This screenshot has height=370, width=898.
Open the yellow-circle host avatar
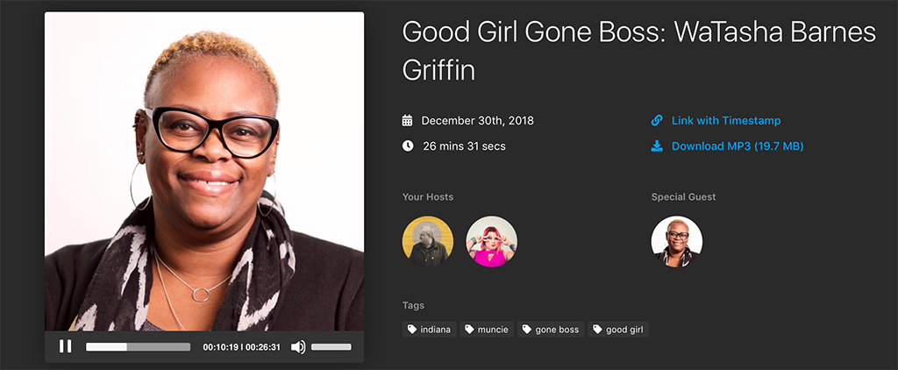pyautogui.click(x=428, y=241)
